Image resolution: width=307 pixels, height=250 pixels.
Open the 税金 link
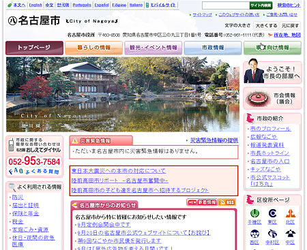coord(18,221)
